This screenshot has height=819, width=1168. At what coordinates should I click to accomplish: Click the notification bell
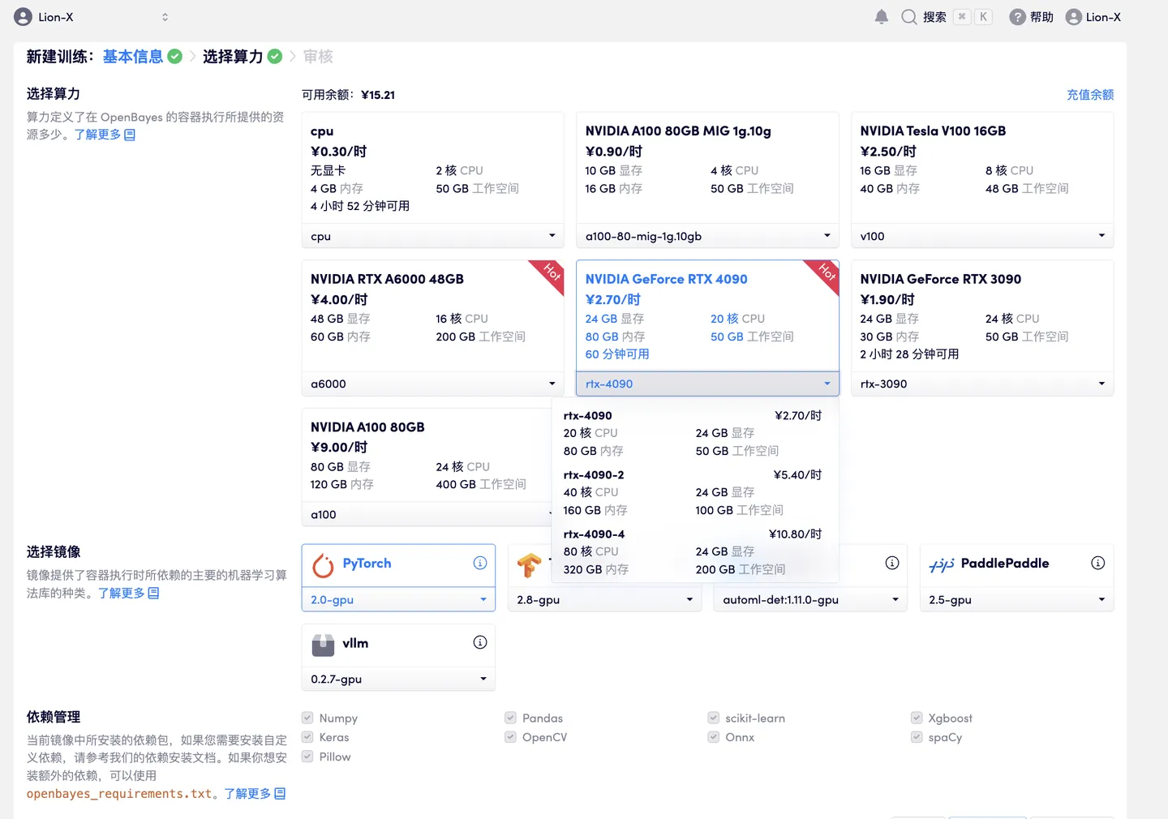click(x=881, y=16)
